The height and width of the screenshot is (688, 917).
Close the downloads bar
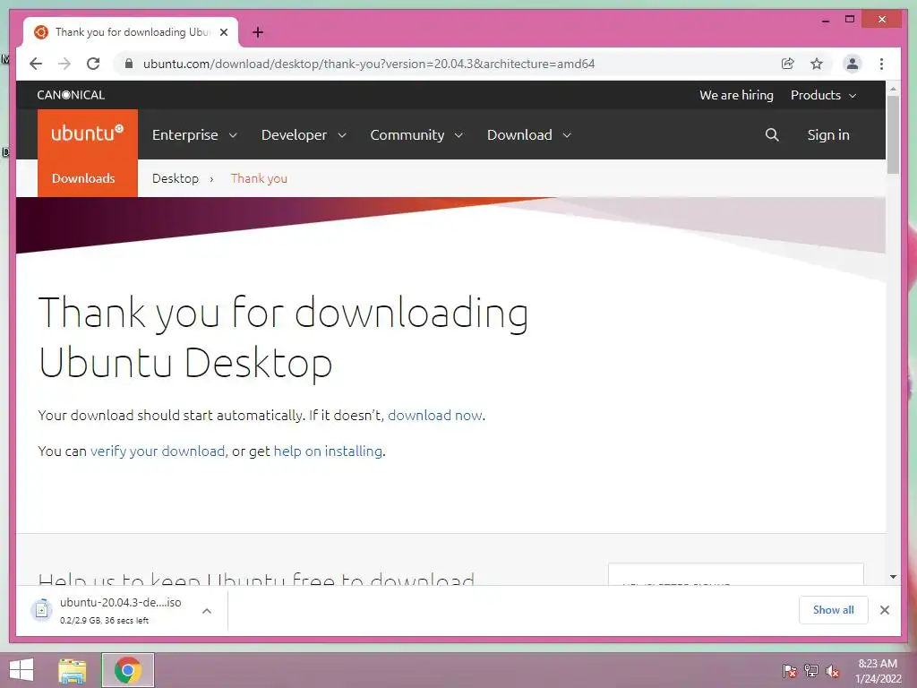884,610
